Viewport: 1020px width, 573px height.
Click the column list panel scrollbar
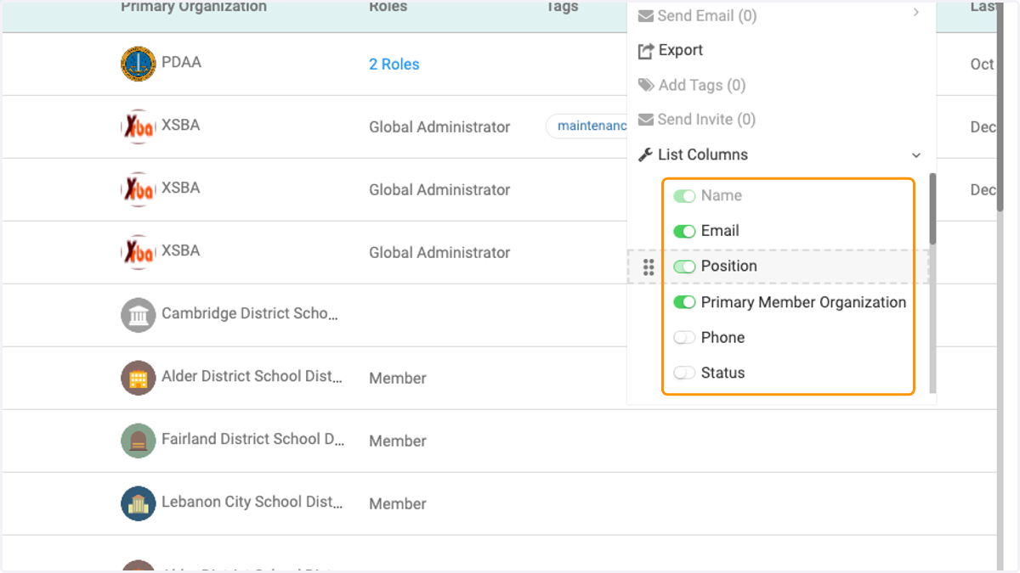[x=932, y=209]
